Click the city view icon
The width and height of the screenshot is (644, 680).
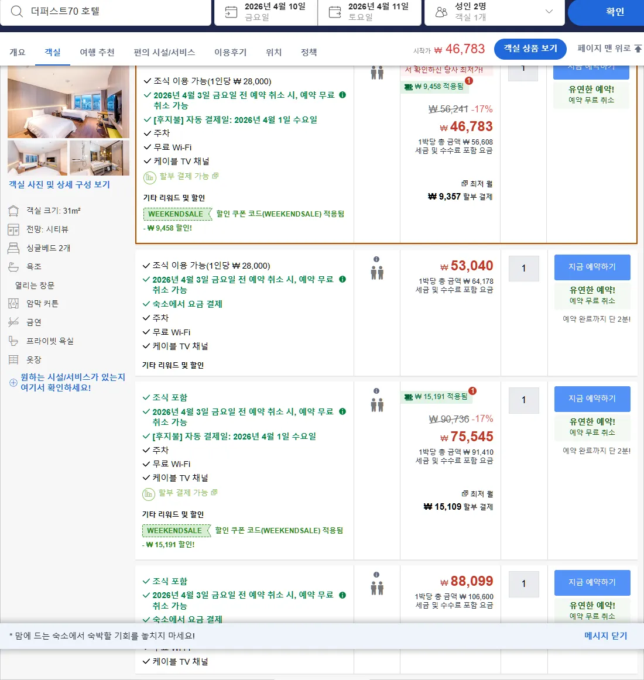pyautogui.click(x=13, y=229)
